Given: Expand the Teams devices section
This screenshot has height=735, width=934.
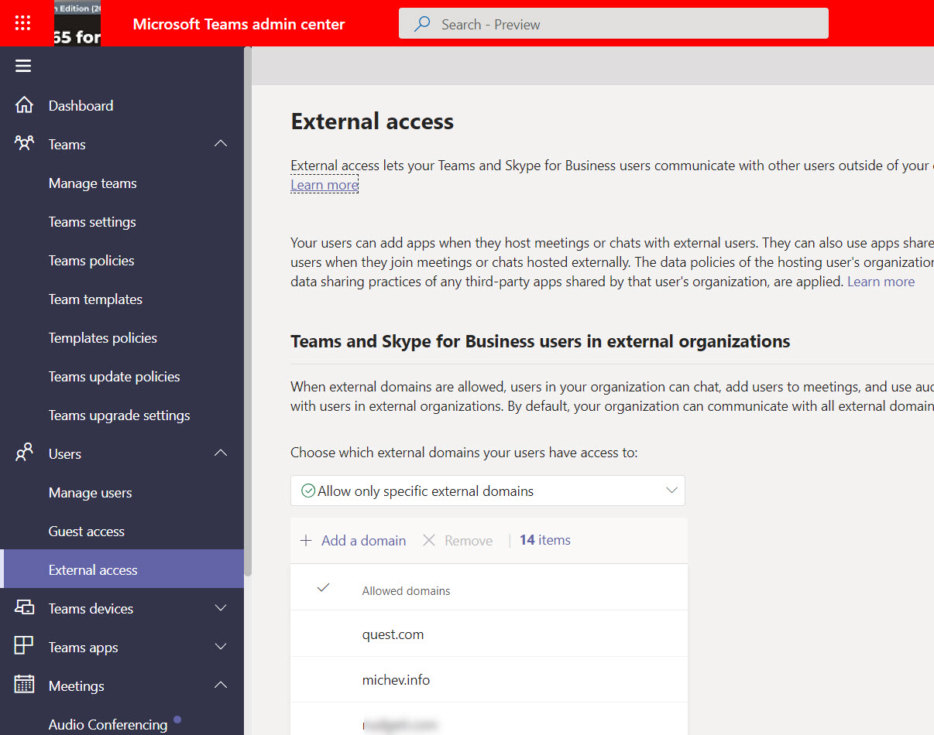Looking at the screenshot, I should point(221,608).
